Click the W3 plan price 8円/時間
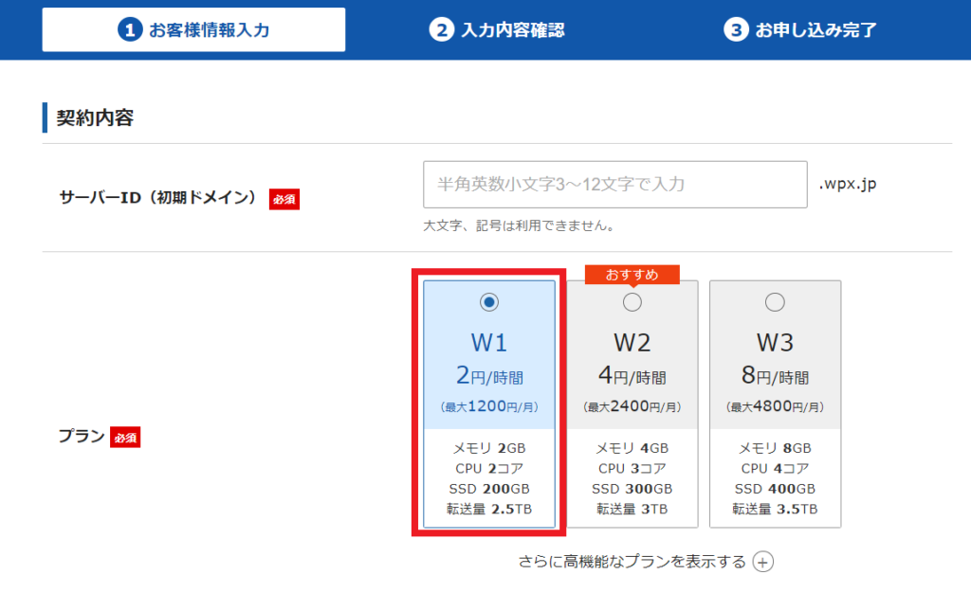The width and height of the screenshot is (971, 611). 775,375
